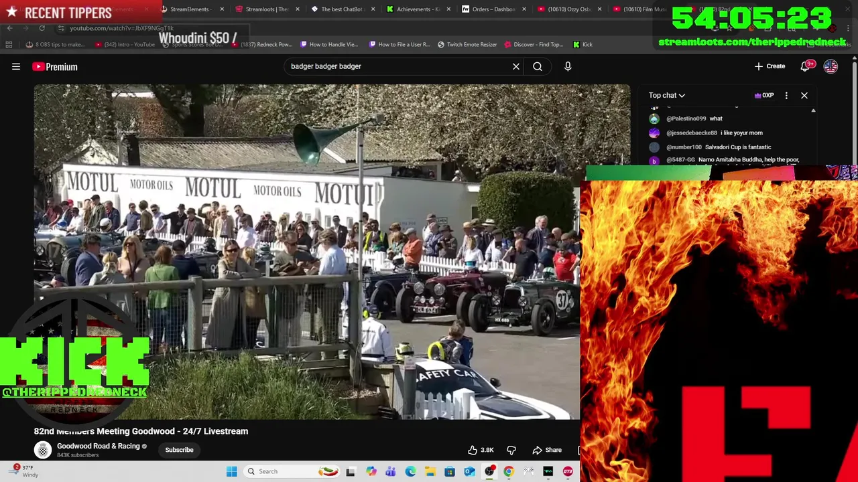858x482 pixels.
Task: Open weather widget showing 37°F Windy
Action: click(23, 471)
